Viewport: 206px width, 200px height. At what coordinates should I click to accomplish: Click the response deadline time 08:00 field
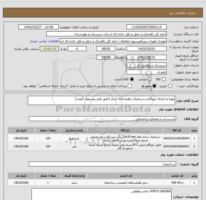pyautogui.click(x=106, y=49)
